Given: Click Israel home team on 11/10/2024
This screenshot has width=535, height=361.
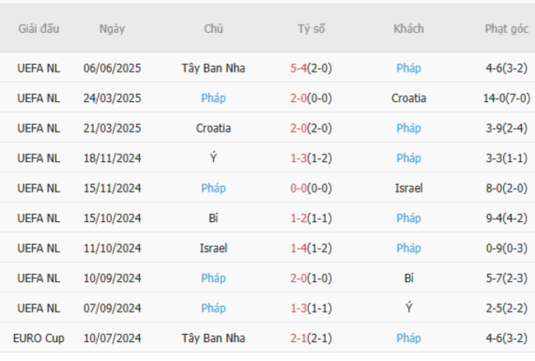Looking at the screenshot, I should pos(213,248).
